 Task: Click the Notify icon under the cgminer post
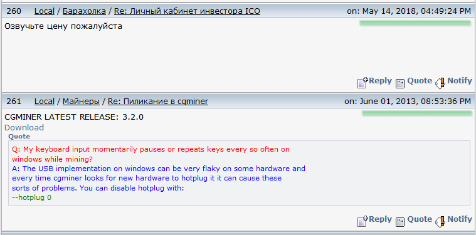pyautogui.click(x=440, y=222)
